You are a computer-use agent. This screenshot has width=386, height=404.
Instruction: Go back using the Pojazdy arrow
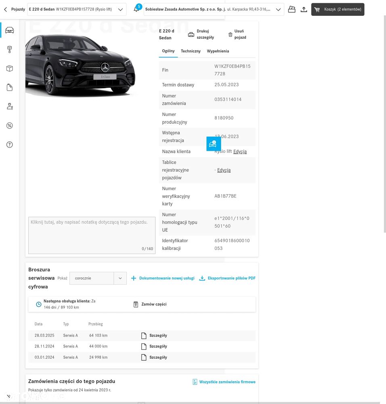pyautogui.click(x=5, y=9)
